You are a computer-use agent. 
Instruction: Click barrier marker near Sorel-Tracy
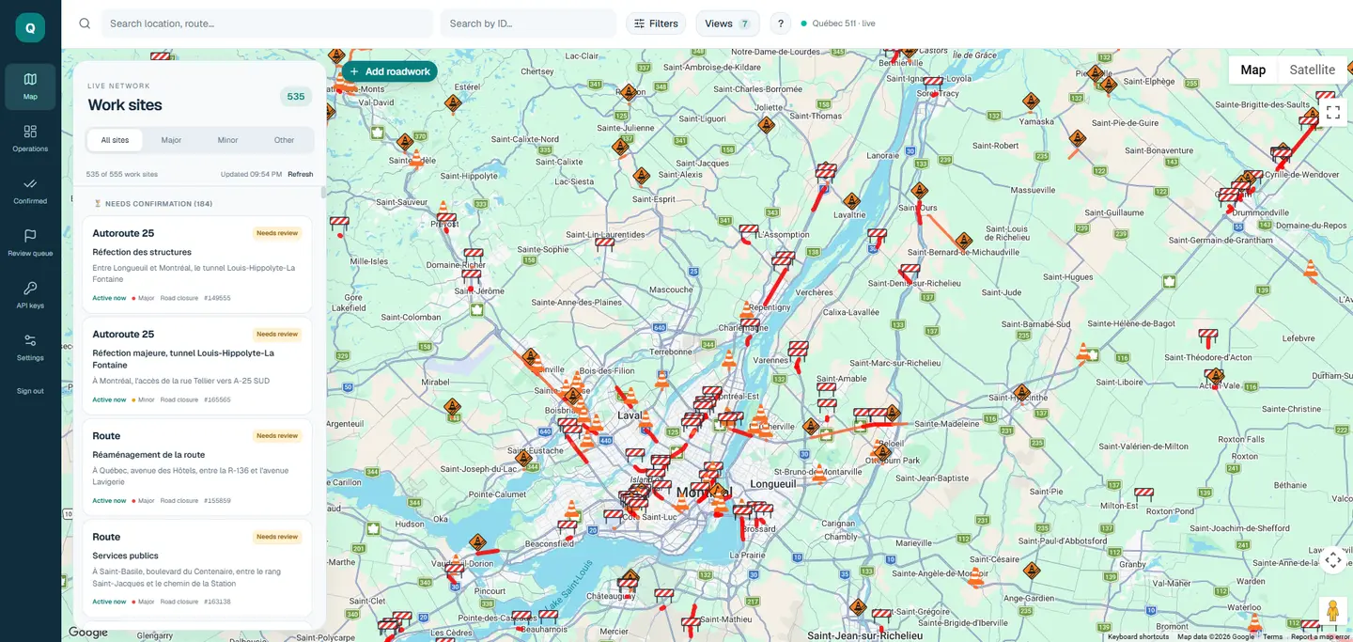tap(933, 84)
